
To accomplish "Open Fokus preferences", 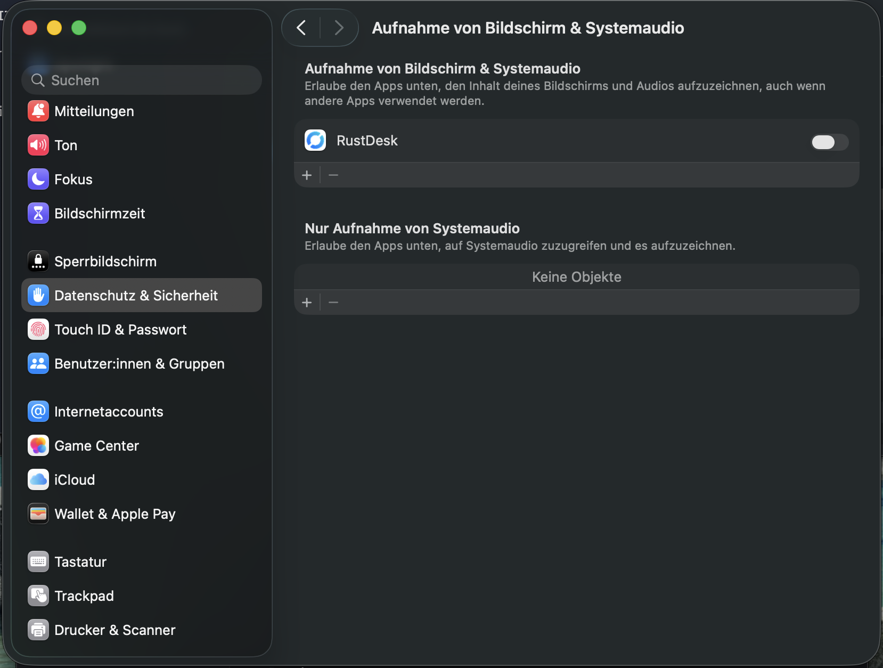I will pyautogui.click(x=73, y=179).
